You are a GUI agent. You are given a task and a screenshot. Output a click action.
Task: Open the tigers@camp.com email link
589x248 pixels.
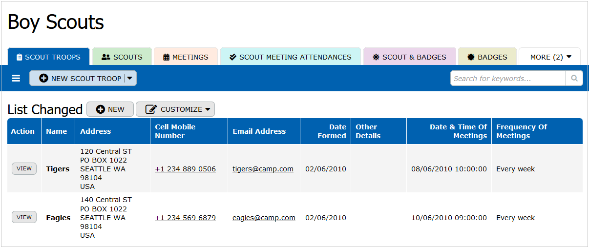tap(263, 169)
